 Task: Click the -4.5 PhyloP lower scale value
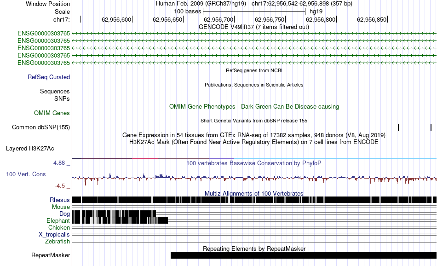60,186
